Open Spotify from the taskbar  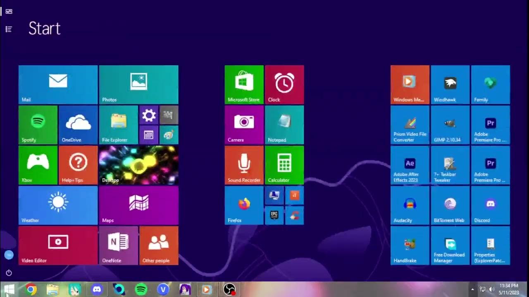141,290
